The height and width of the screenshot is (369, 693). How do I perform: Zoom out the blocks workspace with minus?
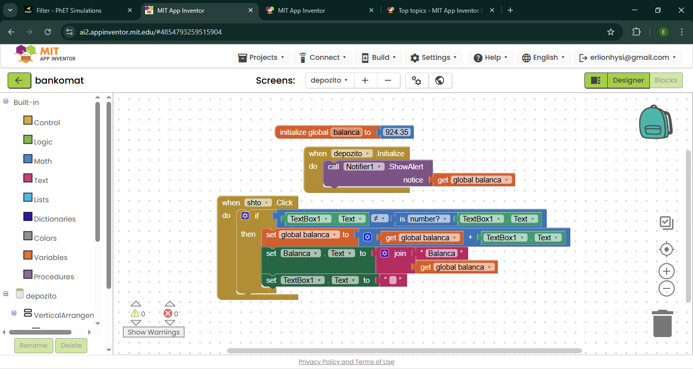666,289
